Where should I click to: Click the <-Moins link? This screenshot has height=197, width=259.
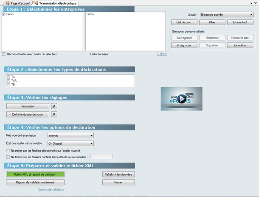coord(161,54)
